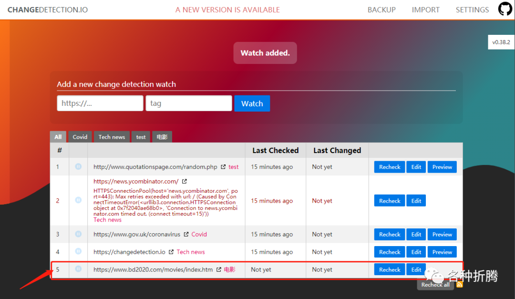
Task: Open external link icon for changedetection.io
Action: click(171, 252)
